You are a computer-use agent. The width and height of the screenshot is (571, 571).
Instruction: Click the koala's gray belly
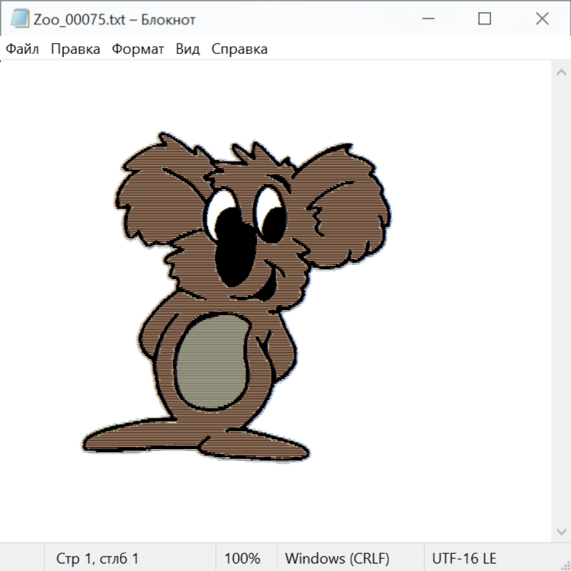(213, 363)
